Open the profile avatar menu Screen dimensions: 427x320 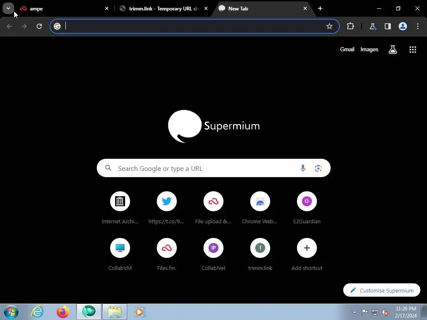coord(403,26)
